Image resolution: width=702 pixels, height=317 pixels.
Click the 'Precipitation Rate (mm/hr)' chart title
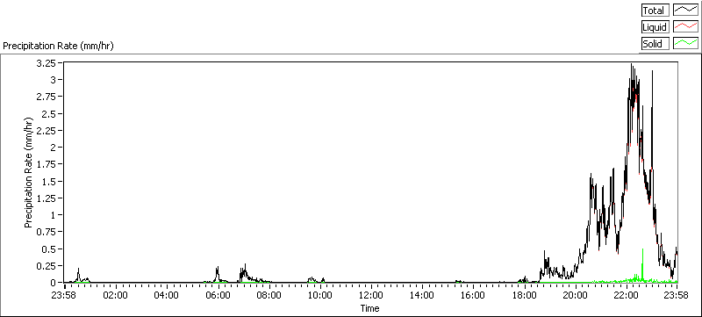[x=58, y=46]
